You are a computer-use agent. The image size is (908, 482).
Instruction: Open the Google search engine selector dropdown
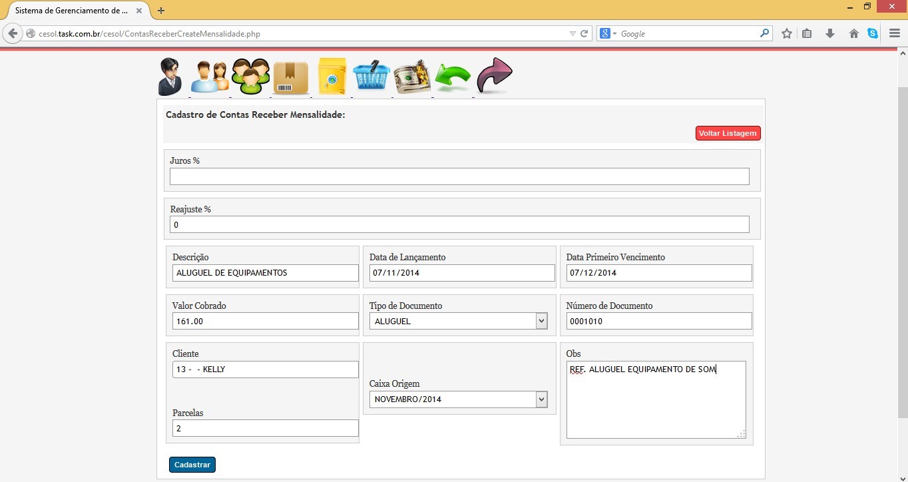608,34
